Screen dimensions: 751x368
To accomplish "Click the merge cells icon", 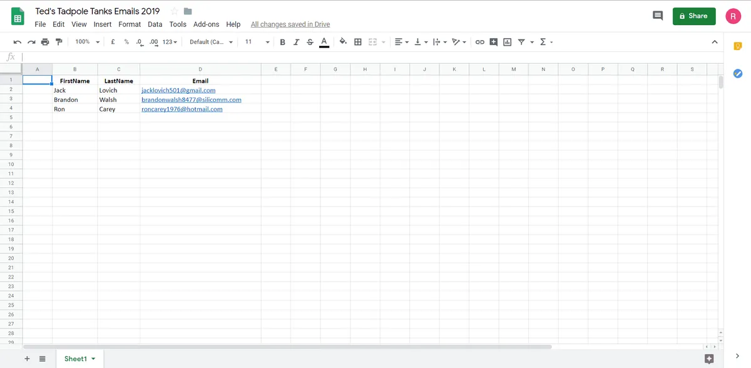I will 373,42.
